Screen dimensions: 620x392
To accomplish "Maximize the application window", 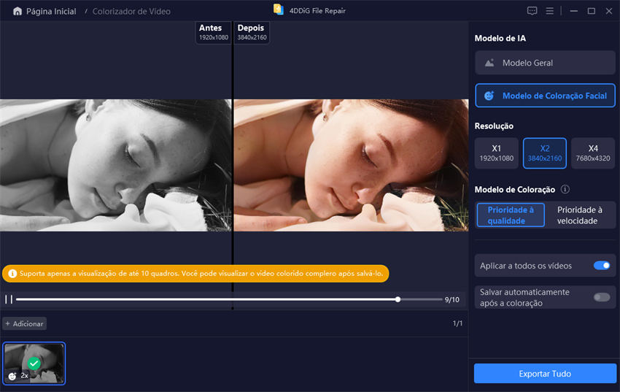I will click(x=591, y=11).
